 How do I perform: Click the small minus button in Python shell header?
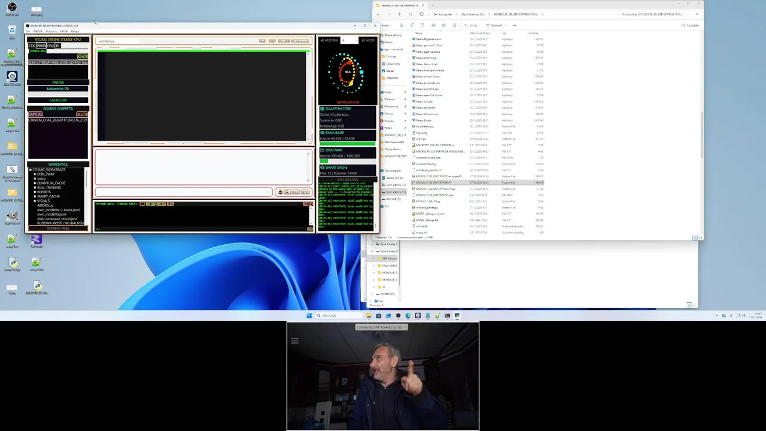[x=142, y=204]
